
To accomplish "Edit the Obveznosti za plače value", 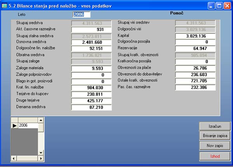I will point(196,68).
